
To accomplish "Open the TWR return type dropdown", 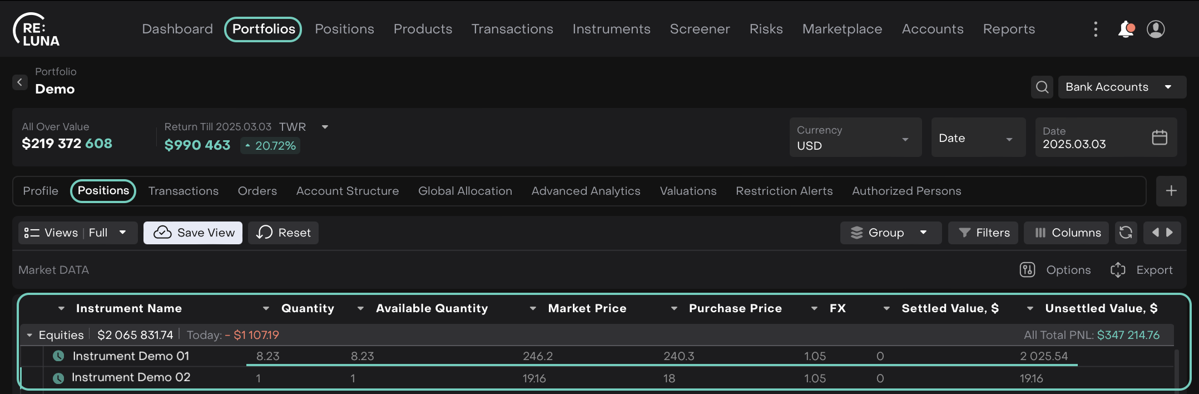I will [x=325, y=127].
